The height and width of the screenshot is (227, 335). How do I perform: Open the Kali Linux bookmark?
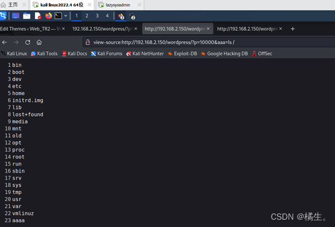14,54
